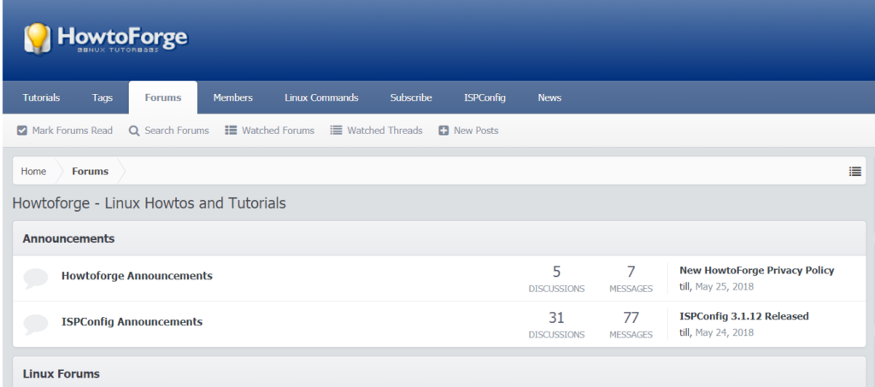Viewport: 875px width, 387px height.
Task: Open the Howtoforge Announcements forum
Action: click(137, 275)
